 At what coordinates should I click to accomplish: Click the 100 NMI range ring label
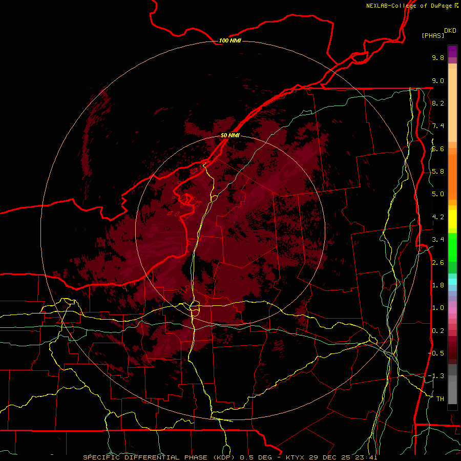coord(230,40)
